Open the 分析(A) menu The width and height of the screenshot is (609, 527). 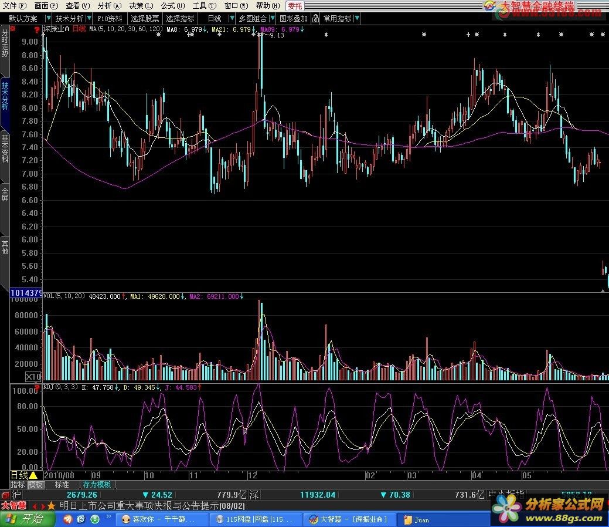(x=110, y=6)
